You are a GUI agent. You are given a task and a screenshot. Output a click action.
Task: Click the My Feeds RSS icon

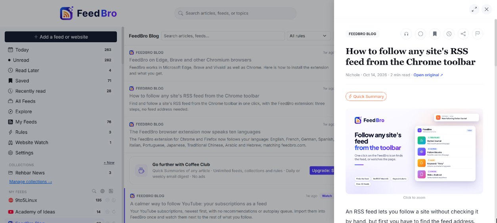(10, 122)
